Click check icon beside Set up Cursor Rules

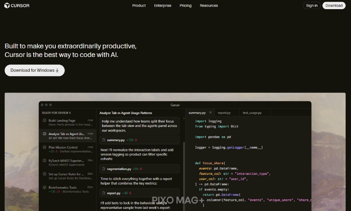[44, 174]
